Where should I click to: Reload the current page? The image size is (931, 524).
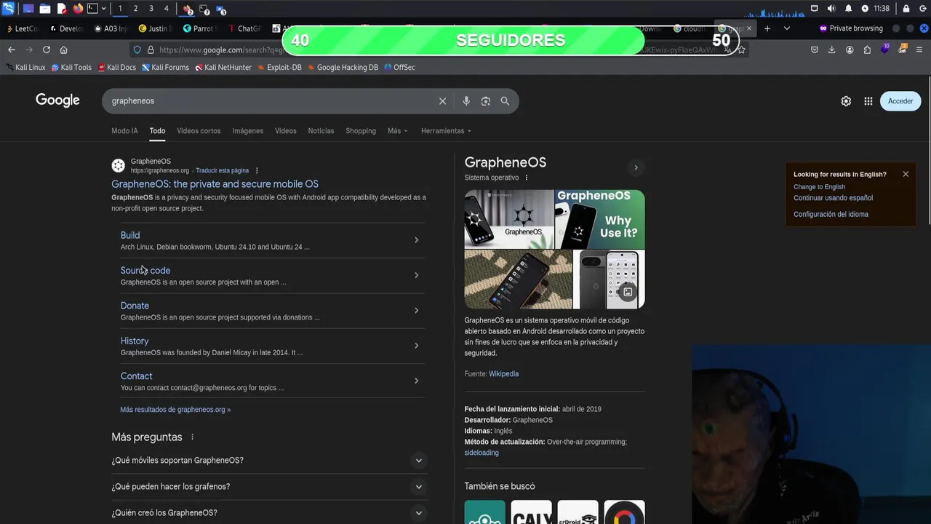47,49
